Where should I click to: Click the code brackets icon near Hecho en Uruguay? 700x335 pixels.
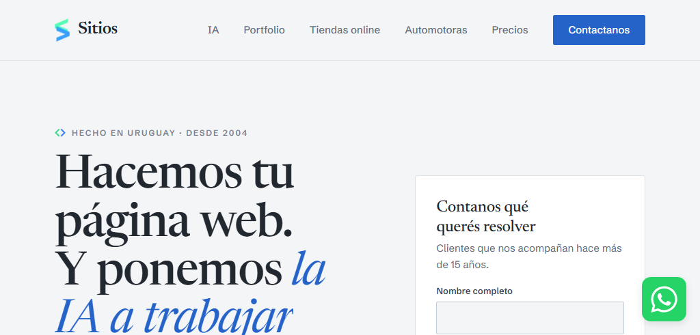click(60, 133)
